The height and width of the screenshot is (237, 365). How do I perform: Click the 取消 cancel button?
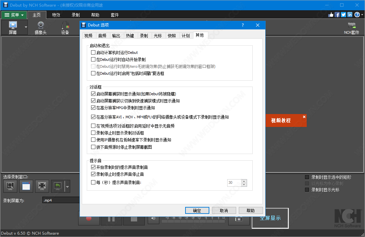[224, 211]
